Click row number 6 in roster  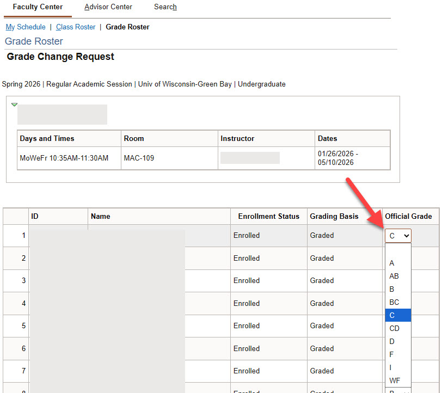coord(24,348)
